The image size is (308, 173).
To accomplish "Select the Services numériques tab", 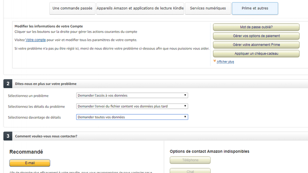I will (x=208, y=8).
